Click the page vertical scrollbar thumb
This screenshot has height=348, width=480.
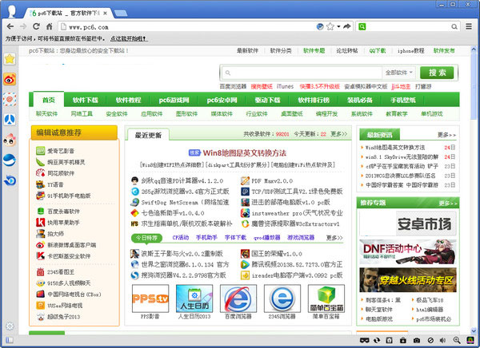[474, 87]
